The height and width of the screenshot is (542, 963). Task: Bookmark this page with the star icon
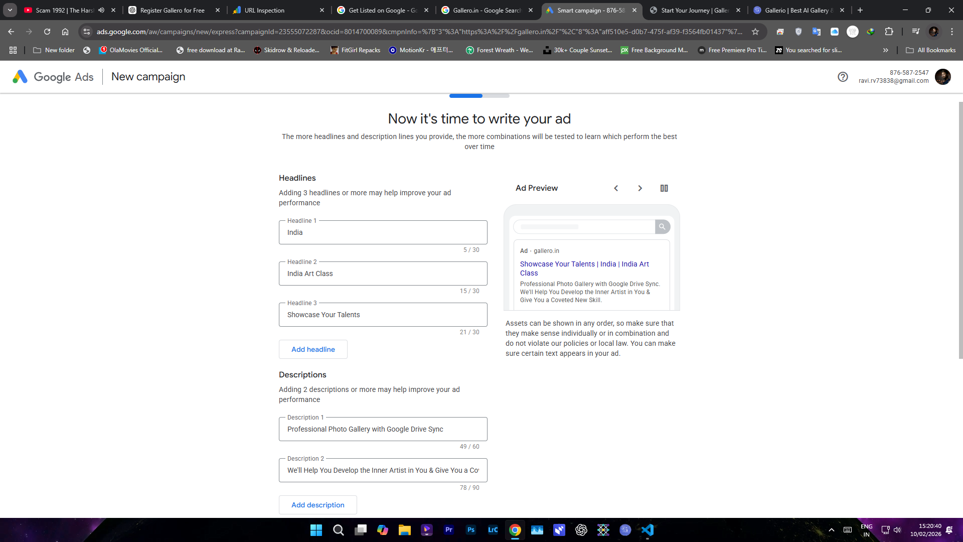pyautogui.click(x=755, y=32)
